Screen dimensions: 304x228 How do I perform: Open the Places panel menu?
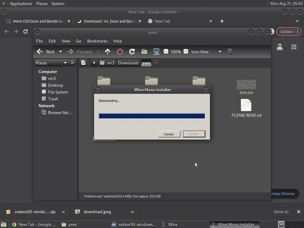pos(42,4)
